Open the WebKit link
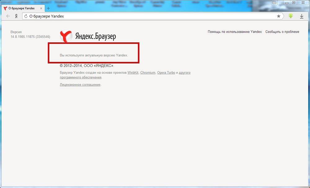310x188 pixels. pos(133,73)
